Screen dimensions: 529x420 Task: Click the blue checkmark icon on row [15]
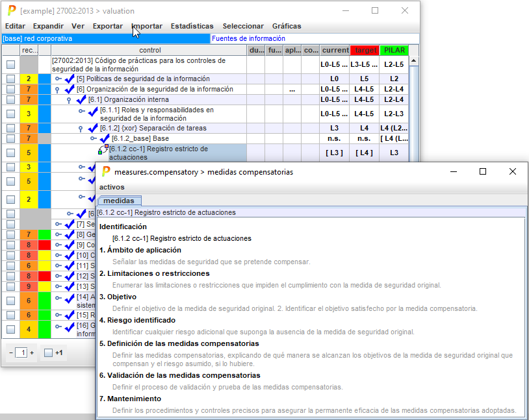click(x=70, y=315)
